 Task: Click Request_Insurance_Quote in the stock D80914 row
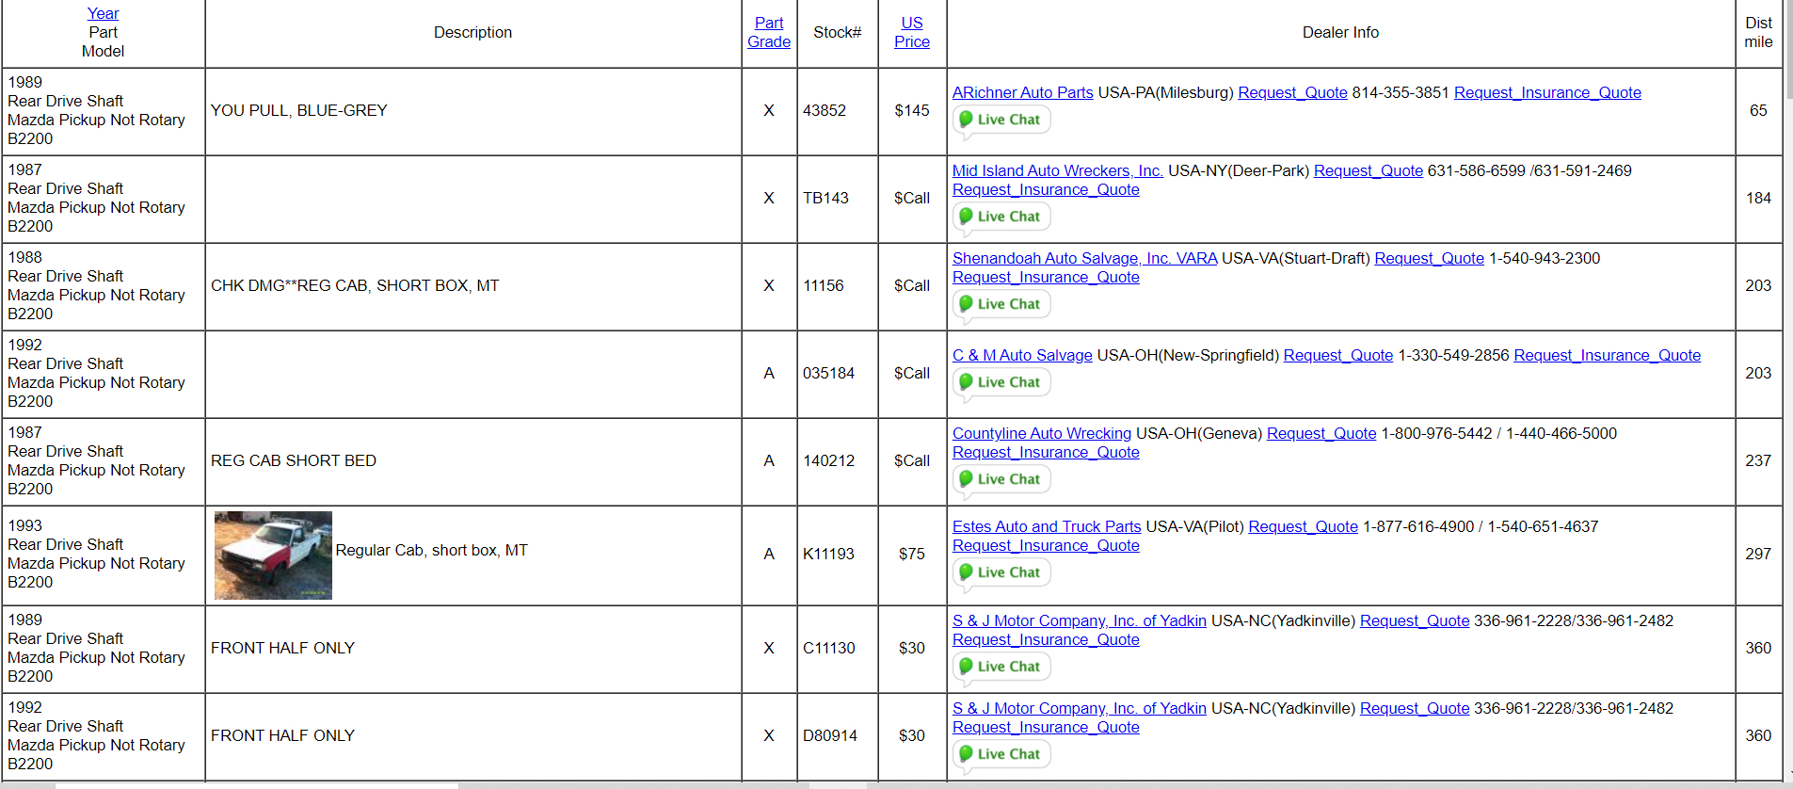tap(1046, 727)
